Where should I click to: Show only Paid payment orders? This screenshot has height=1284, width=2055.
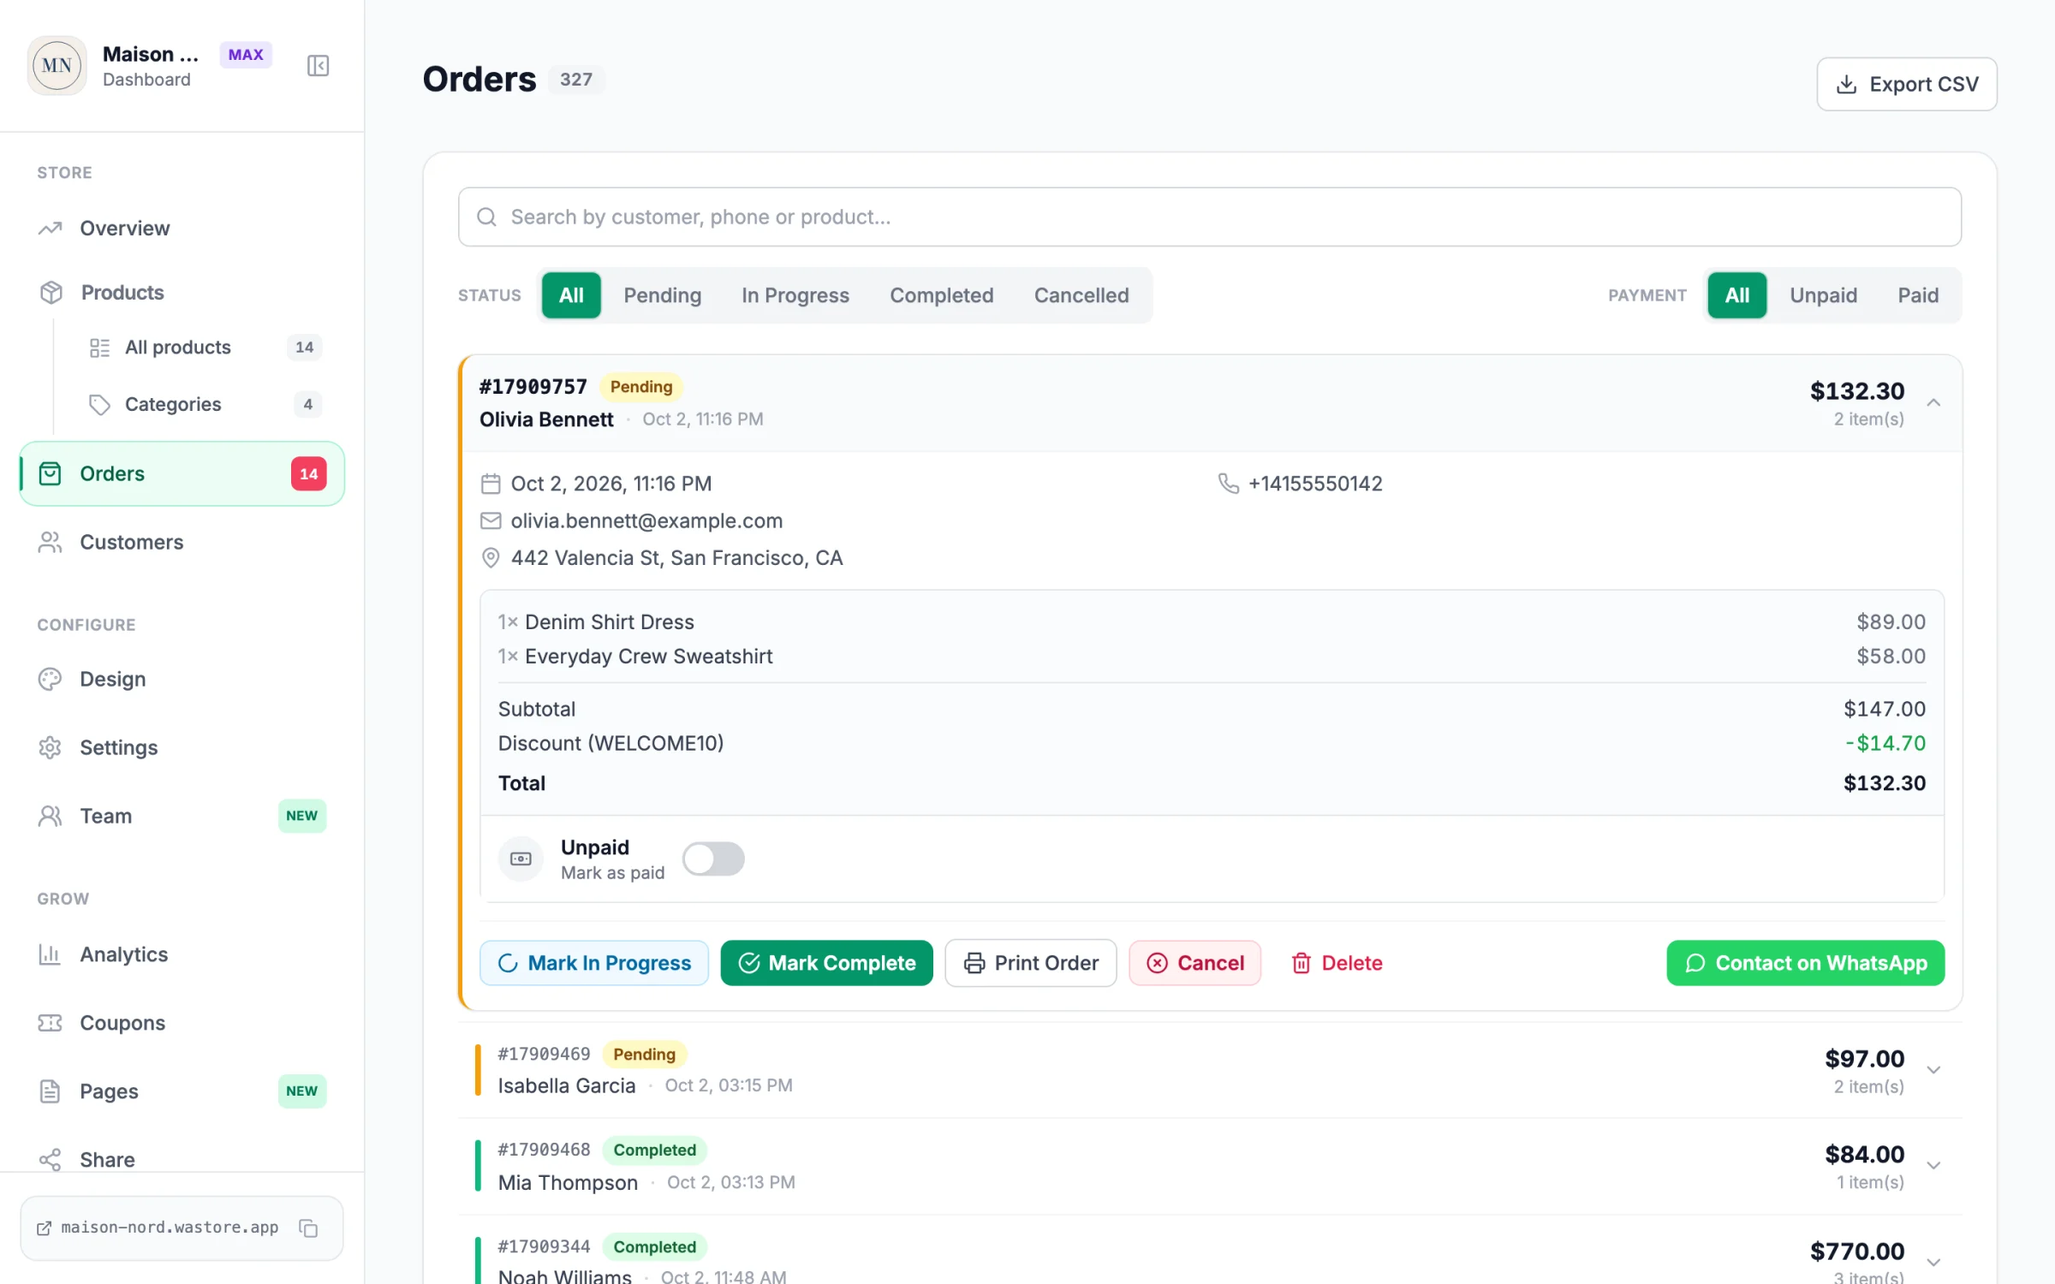click(x=1917, y=295)
